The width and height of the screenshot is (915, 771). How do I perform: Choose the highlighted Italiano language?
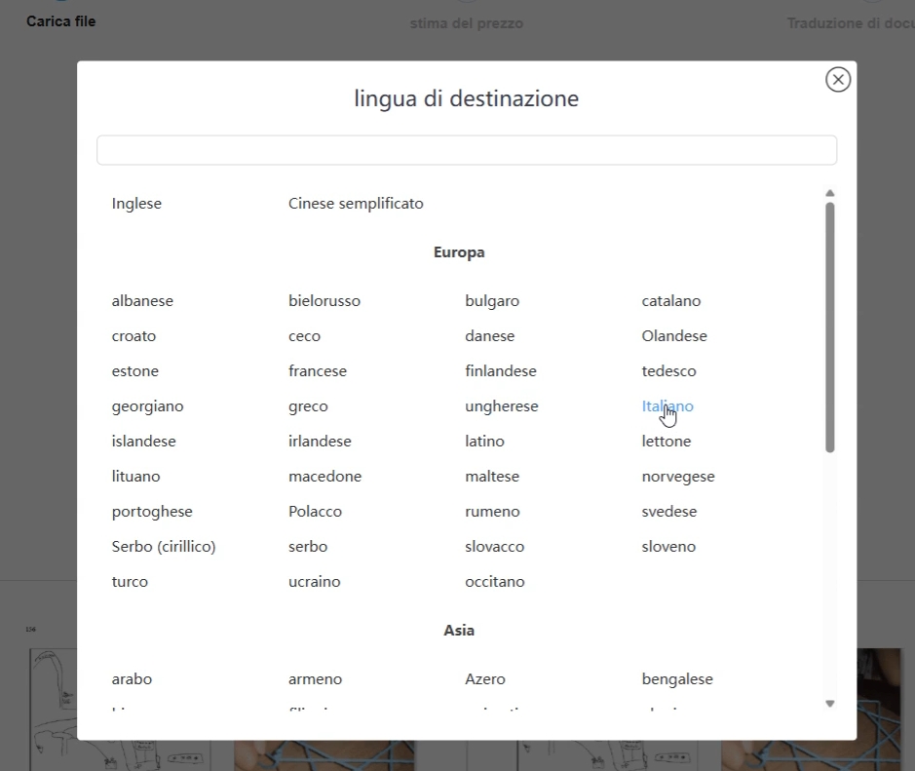[667, 406]
